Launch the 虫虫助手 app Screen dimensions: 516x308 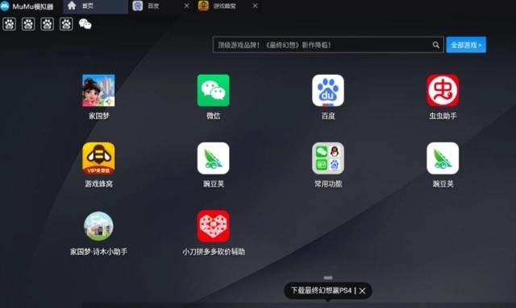click(443, 91)
